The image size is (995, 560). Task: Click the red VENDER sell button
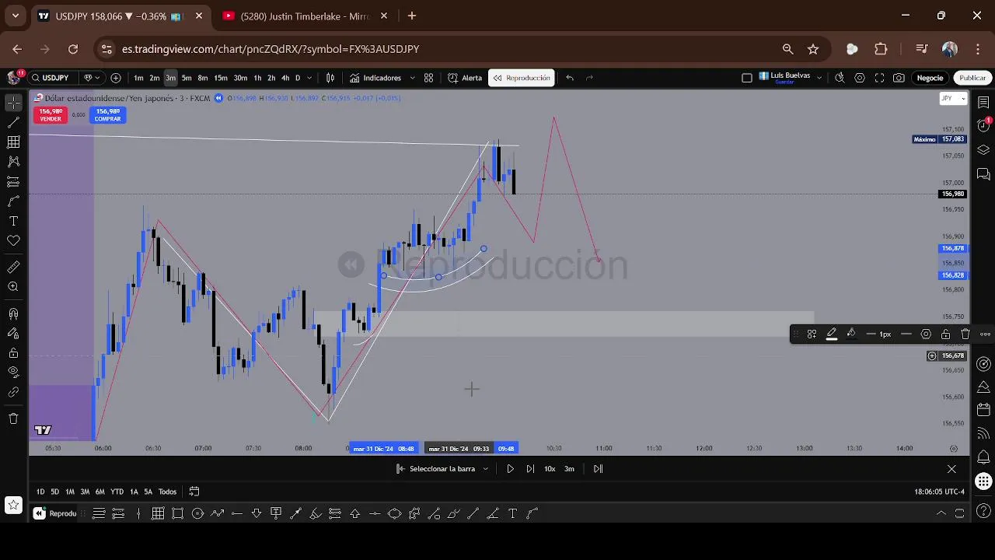pos(51,115)
